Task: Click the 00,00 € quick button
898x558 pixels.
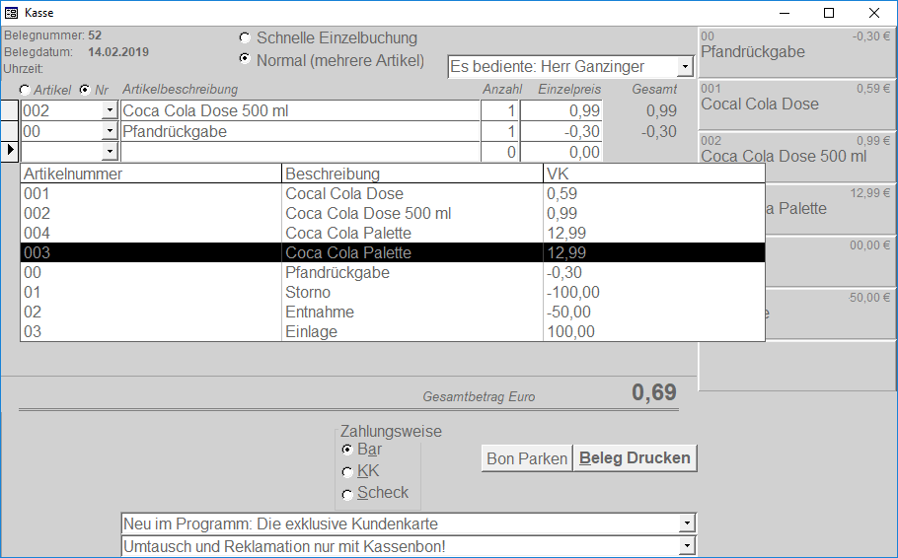Action: point(831,261)
